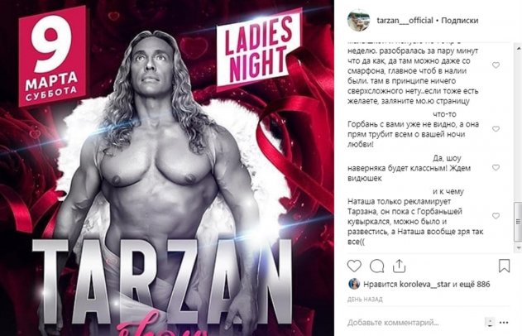Like the comment about смарфона
522x336 pixels.
(496, 65)
